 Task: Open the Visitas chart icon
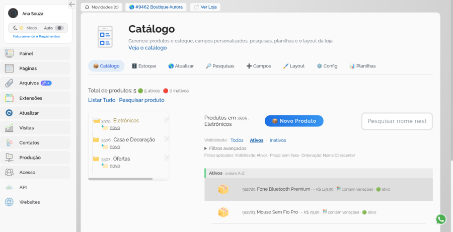(9, 128)
